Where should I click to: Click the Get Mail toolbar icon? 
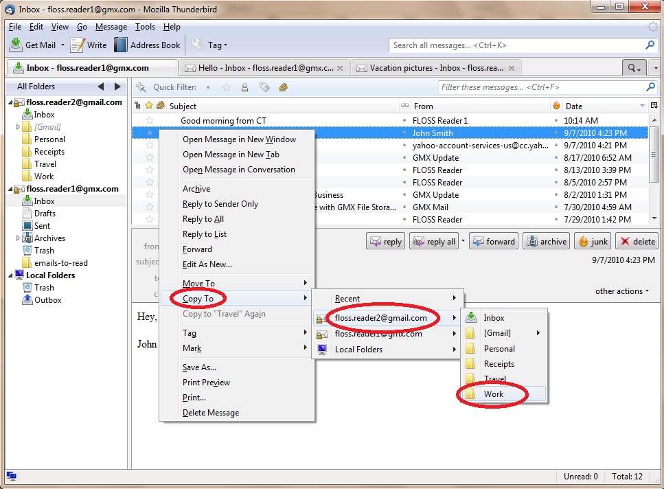coord(15,45)
